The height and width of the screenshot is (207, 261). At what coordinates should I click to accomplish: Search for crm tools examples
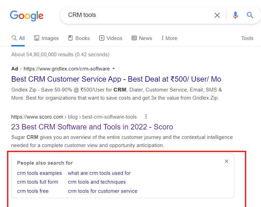point(40,173)
